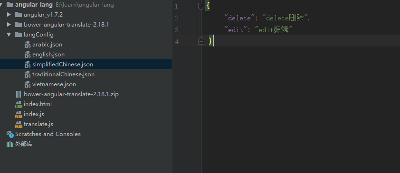This screenshot has width=400, height=173.
Task: Click the bower-angular-translate-2.18.1 folder icon
Action: [19, 25]
